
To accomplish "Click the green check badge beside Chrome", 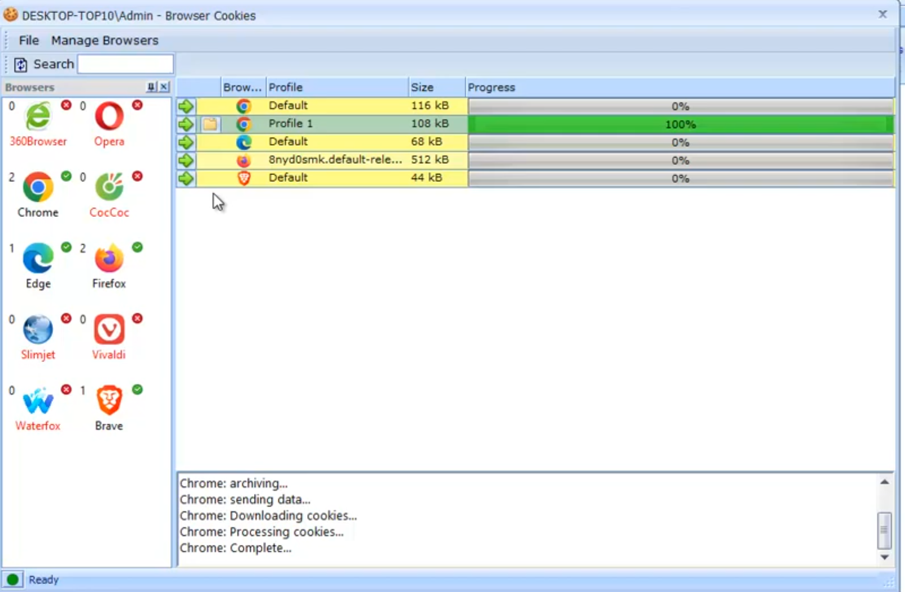I will pos(66,176).
